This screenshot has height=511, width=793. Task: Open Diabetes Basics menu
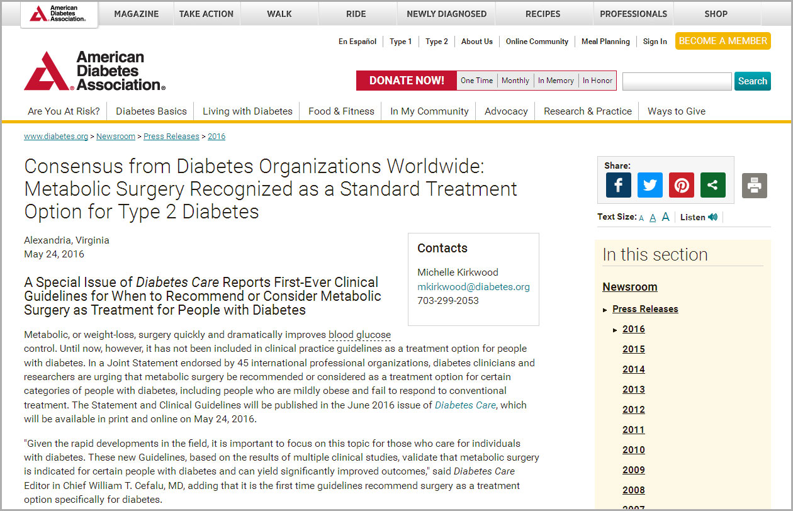(151, 111)
